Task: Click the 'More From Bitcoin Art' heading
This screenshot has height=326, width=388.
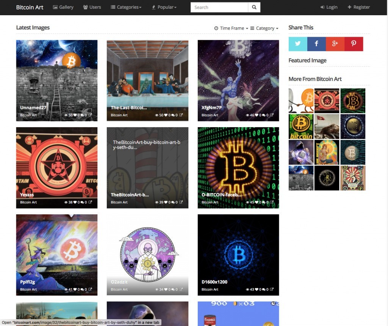Action: [315, 79]
